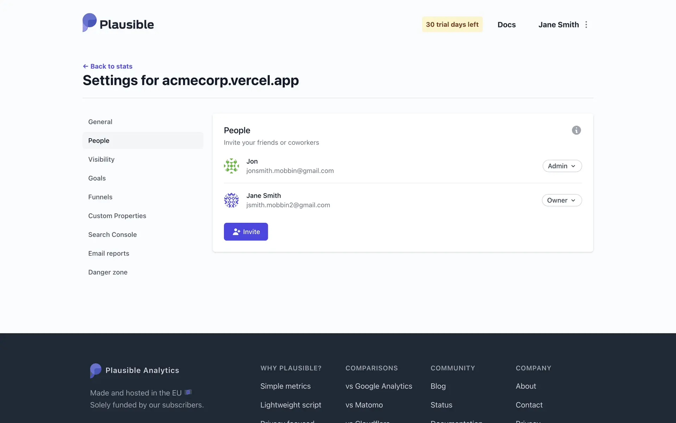Select Goals in the settings sidebar
Image resolution: width=676 pixels, height=423 pixels.
tap(97, 178)
